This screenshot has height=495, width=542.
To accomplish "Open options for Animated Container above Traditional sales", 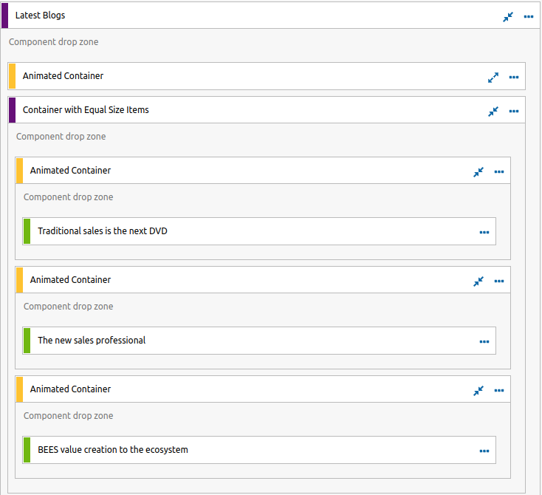I will tap(498, 171).
